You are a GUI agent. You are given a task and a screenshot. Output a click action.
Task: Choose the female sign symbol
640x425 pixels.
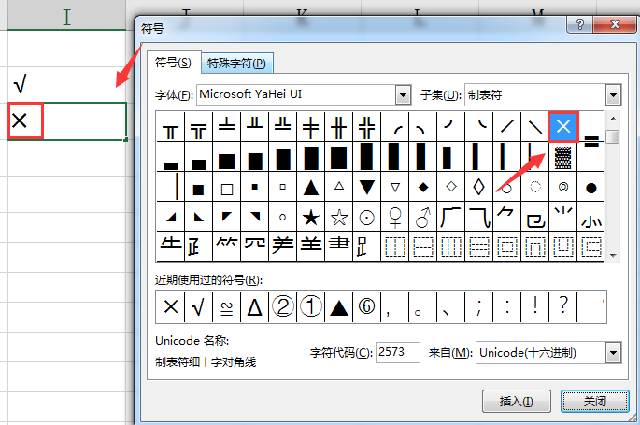click(394, 218)
